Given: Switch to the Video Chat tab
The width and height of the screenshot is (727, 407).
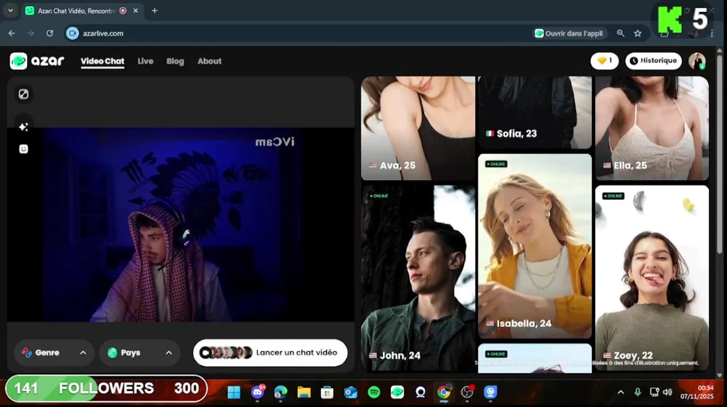Looking at the screenshot, I should pos(102,61).
